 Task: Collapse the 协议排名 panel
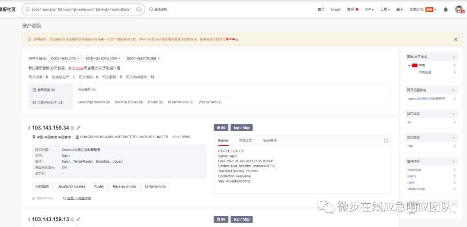pyautogui.click(x=454, y=138)
